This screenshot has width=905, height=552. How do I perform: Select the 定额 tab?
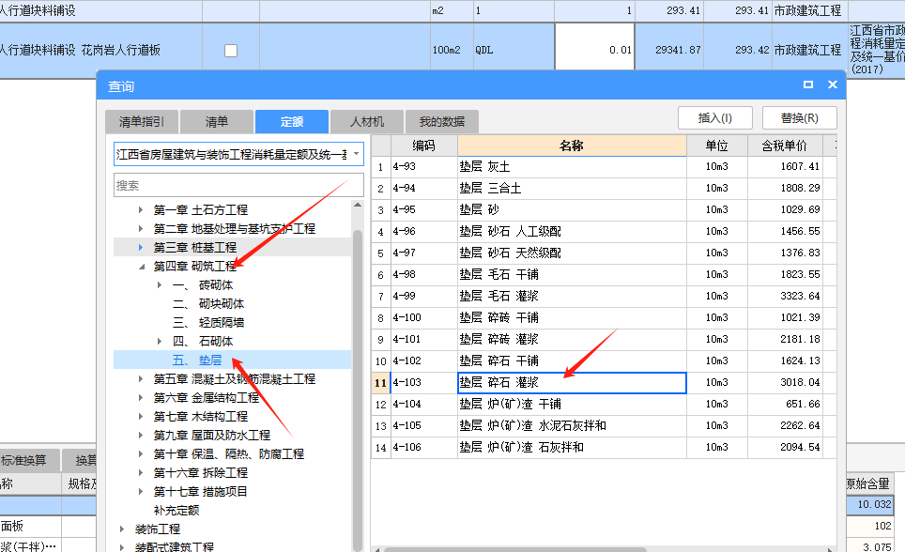click(292, 122)
